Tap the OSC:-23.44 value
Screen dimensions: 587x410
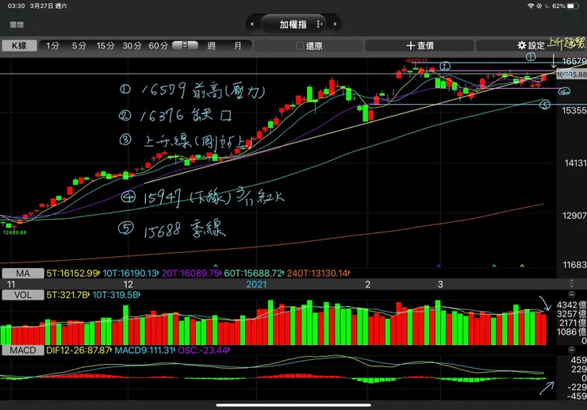pos(204,351)
